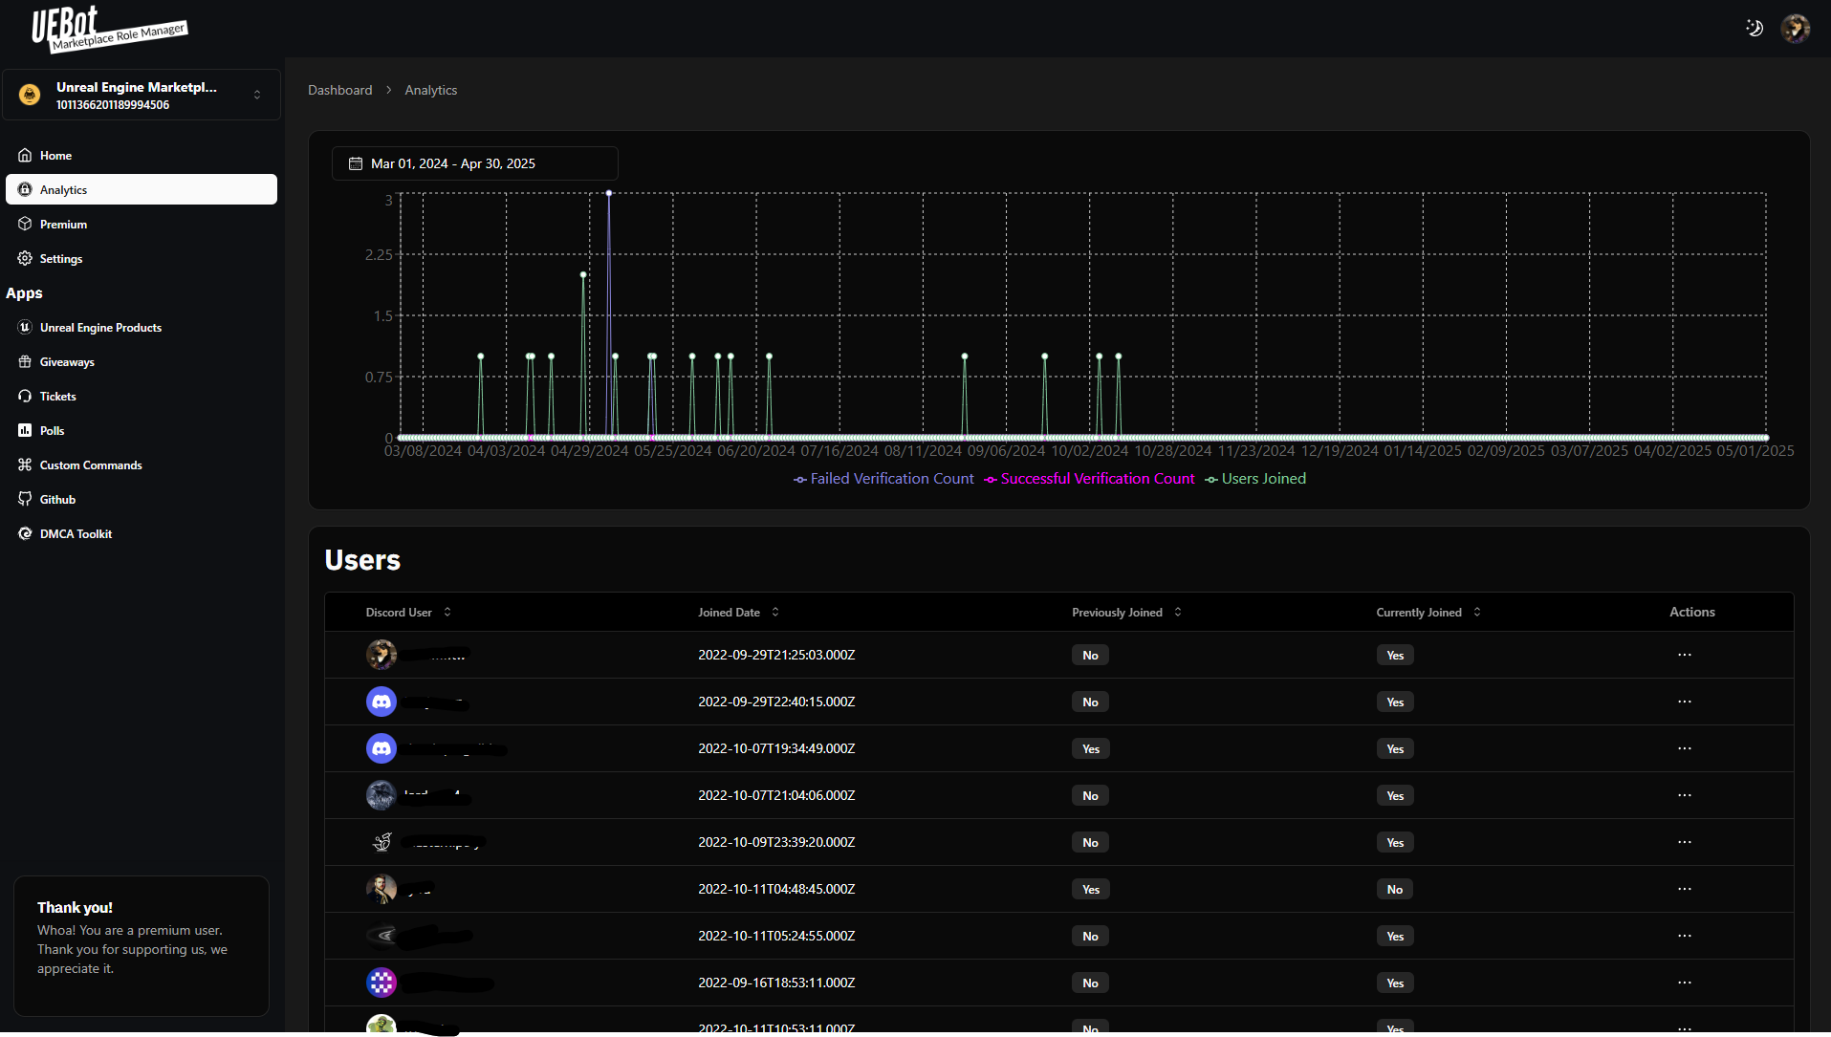Open Custom Commands app

click(x=142, y=464)
